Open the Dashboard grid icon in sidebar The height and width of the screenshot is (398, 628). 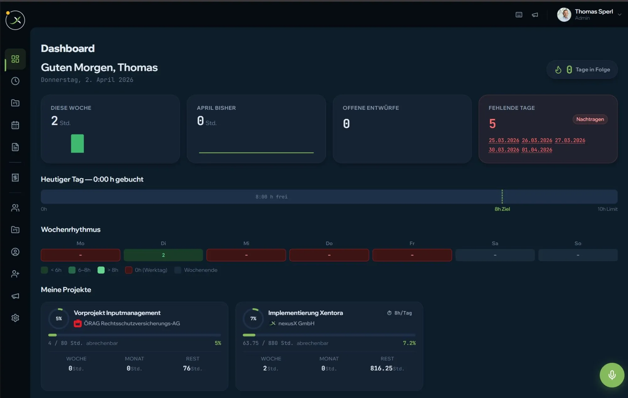15,59
